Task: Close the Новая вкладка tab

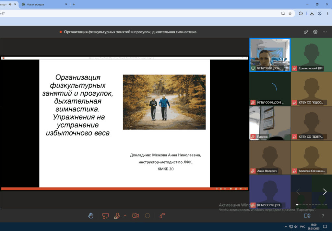Action: coord(66,4)
